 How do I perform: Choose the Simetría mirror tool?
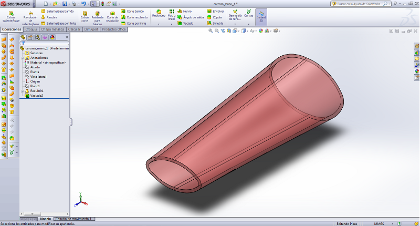coord(215,23)
